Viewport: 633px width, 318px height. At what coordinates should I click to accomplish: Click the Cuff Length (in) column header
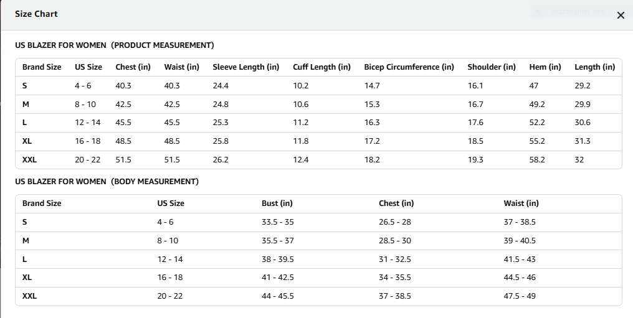pyautogui.click(x=321, y=67)
